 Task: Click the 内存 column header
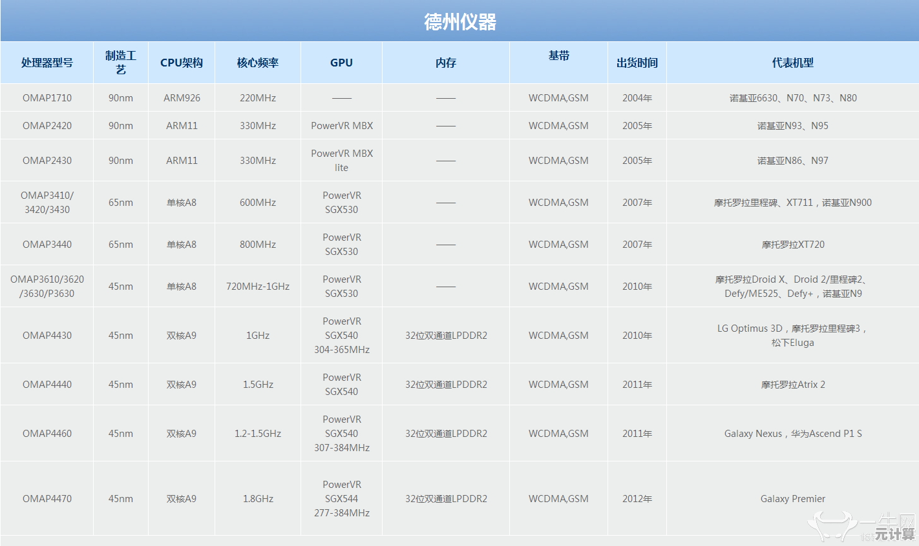pyautogui.click(x=446, y=63)
